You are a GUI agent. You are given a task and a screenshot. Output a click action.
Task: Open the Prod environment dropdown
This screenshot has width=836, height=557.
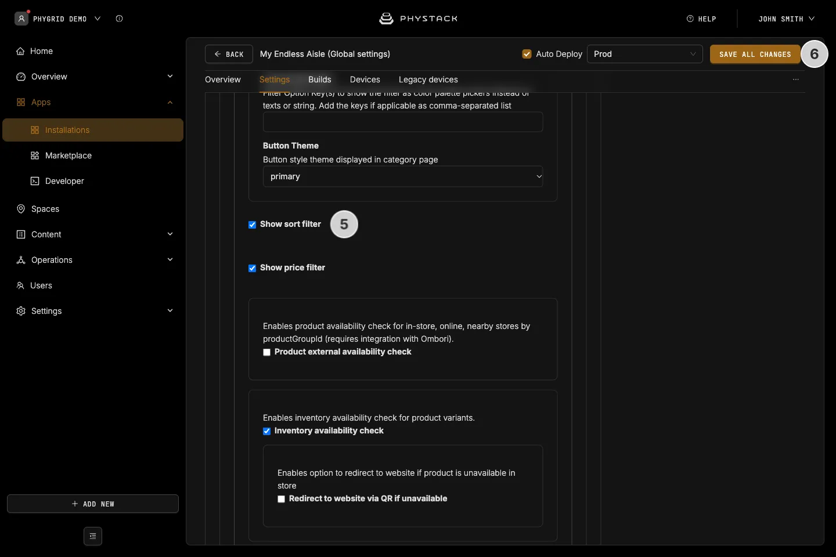pos(645,54)
